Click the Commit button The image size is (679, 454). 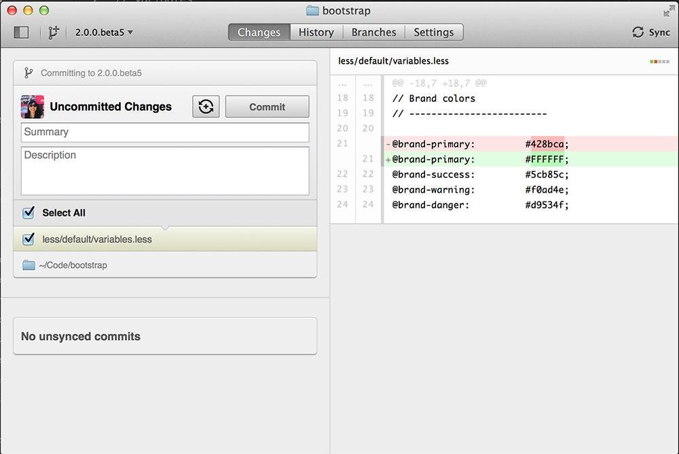267,107
